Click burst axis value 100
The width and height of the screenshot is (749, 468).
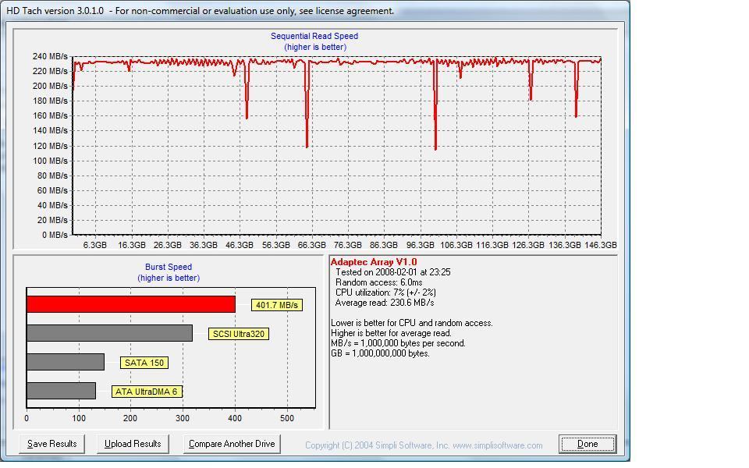pyautogui.click(x=79, y=418)
